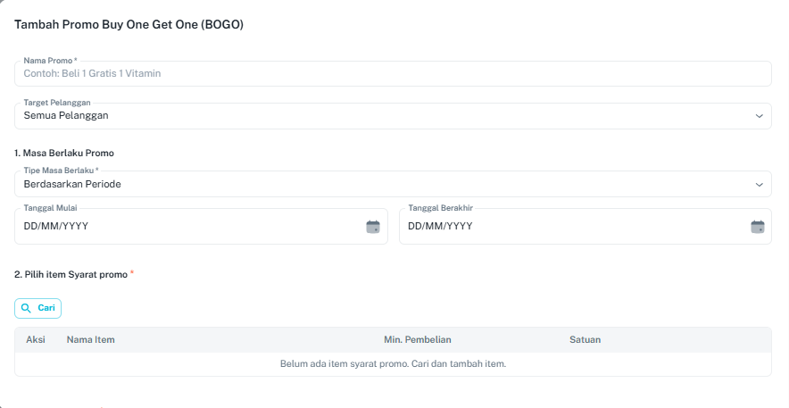789x408 pixels.
Task: Click the Cari button to search items
Action: coord(38,308)
